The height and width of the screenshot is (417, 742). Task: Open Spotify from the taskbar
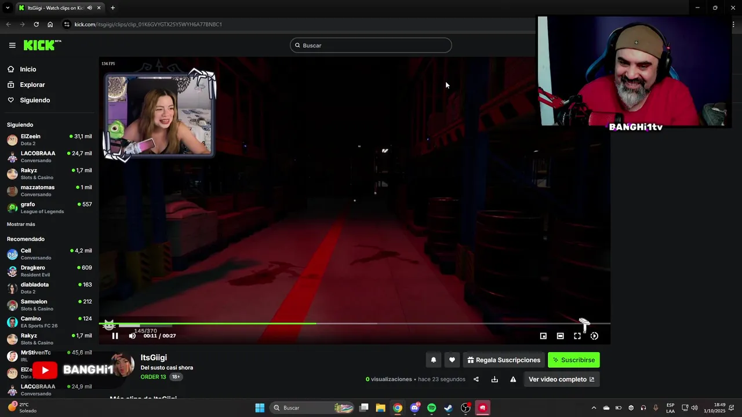pos(431,408)
